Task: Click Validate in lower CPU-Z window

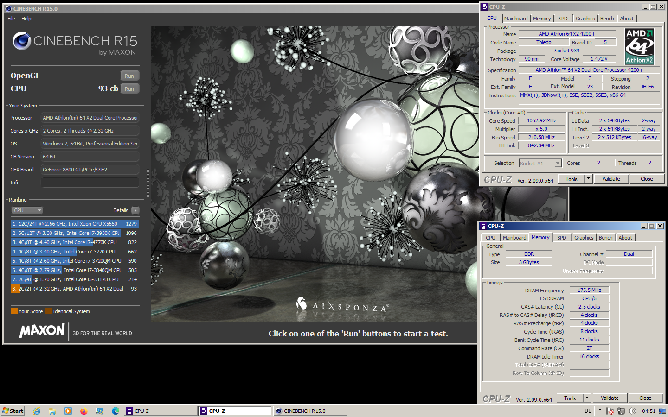Action: click(x=610, y=398)
